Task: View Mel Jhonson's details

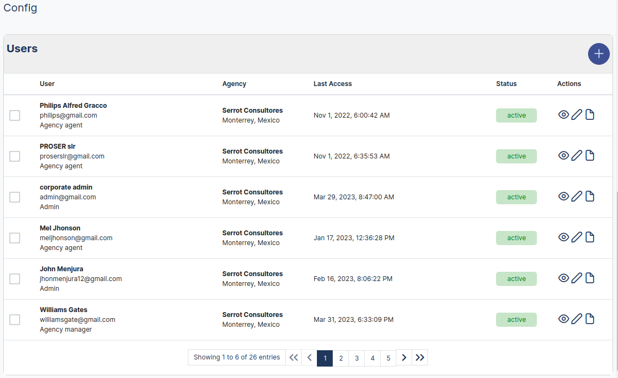Action: [x=564, y=237]
